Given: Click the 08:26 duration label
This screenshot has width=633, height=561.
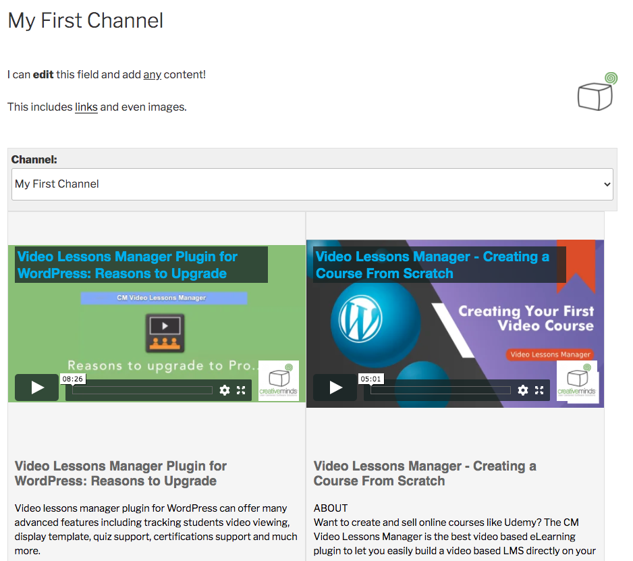Looking at the screenshot, I should tap(73, 379).
